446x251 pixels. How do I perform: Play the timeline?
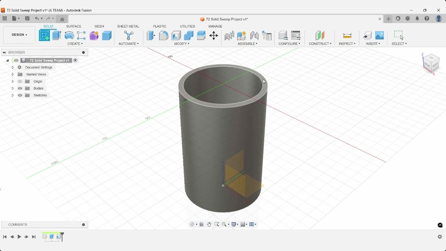pos(19,237)
